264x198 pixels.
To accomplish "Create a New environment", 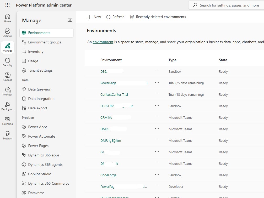I will click(x=94, y=17).
